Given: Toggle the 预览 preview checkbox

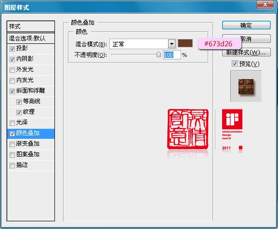Looking at the screenshot, I should pos(235,63).
